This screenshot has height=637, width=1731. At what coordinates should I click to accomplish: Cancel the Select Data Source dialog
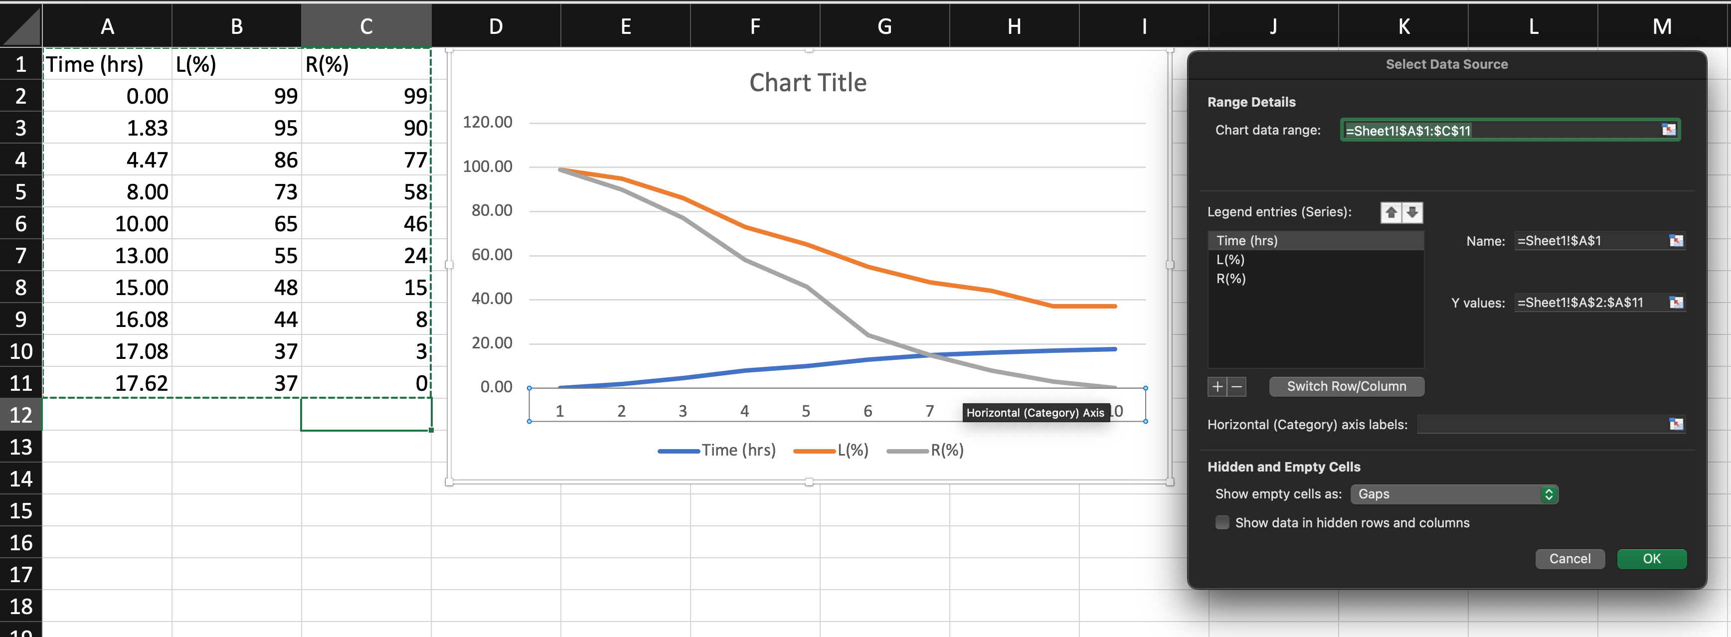pyautogui.click(x=1569, y=558)
